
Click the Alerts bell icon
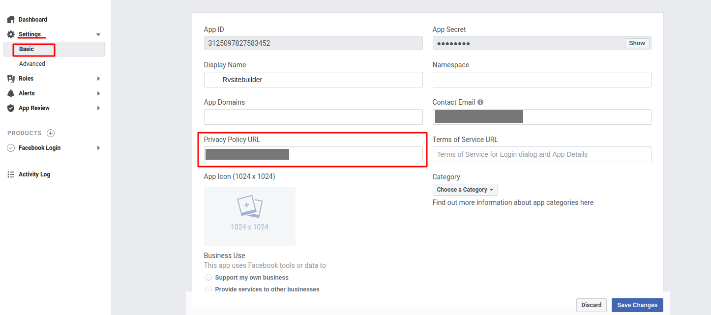(11, 93)
